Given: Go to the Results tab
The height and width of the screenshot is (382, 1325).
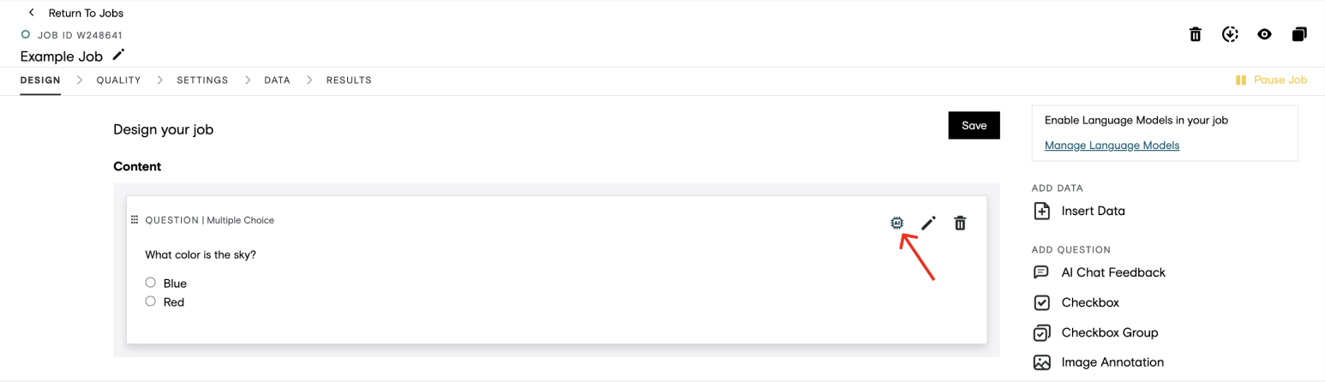Looking at the screenshot, I should [349, 81].
